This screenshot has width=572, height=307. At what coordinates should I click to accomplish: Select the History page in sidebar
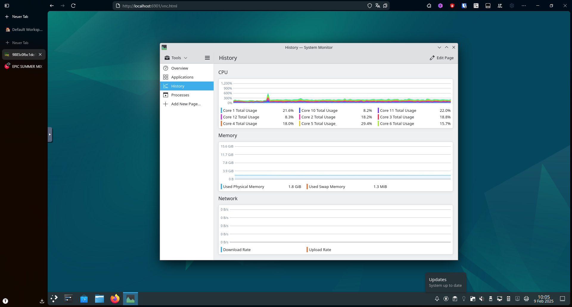187,86
